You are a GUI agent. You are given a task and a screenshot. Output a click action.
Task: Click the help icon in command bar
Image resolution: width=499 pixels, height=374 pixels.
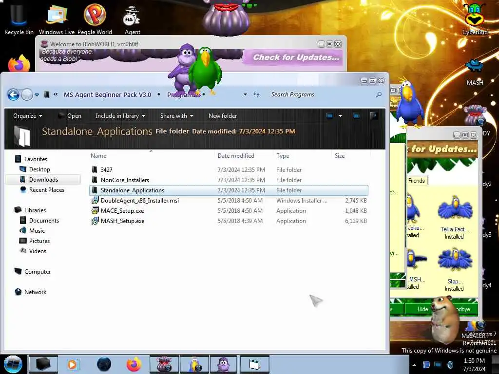(x=374, y=116)
